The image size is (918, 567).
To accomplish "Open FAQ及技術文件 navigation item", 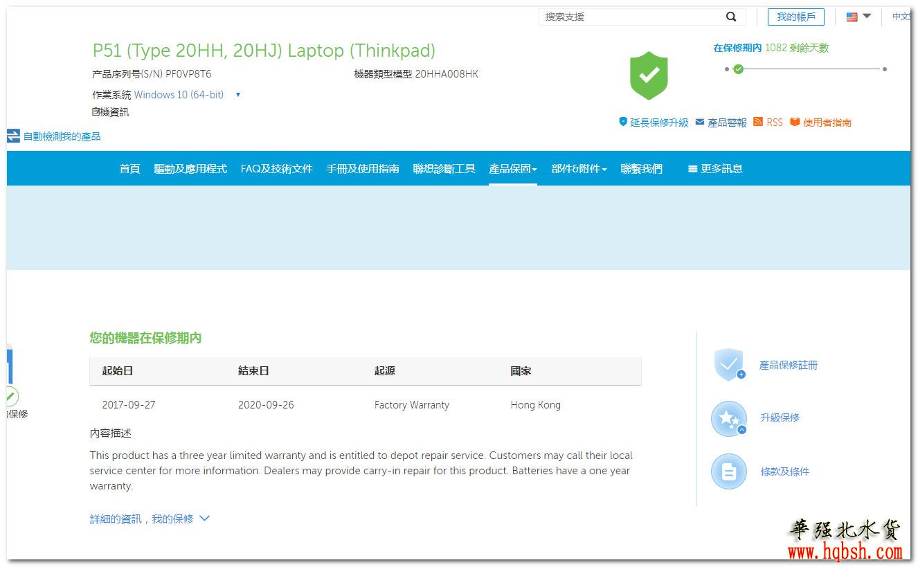I will click(277, 169).
